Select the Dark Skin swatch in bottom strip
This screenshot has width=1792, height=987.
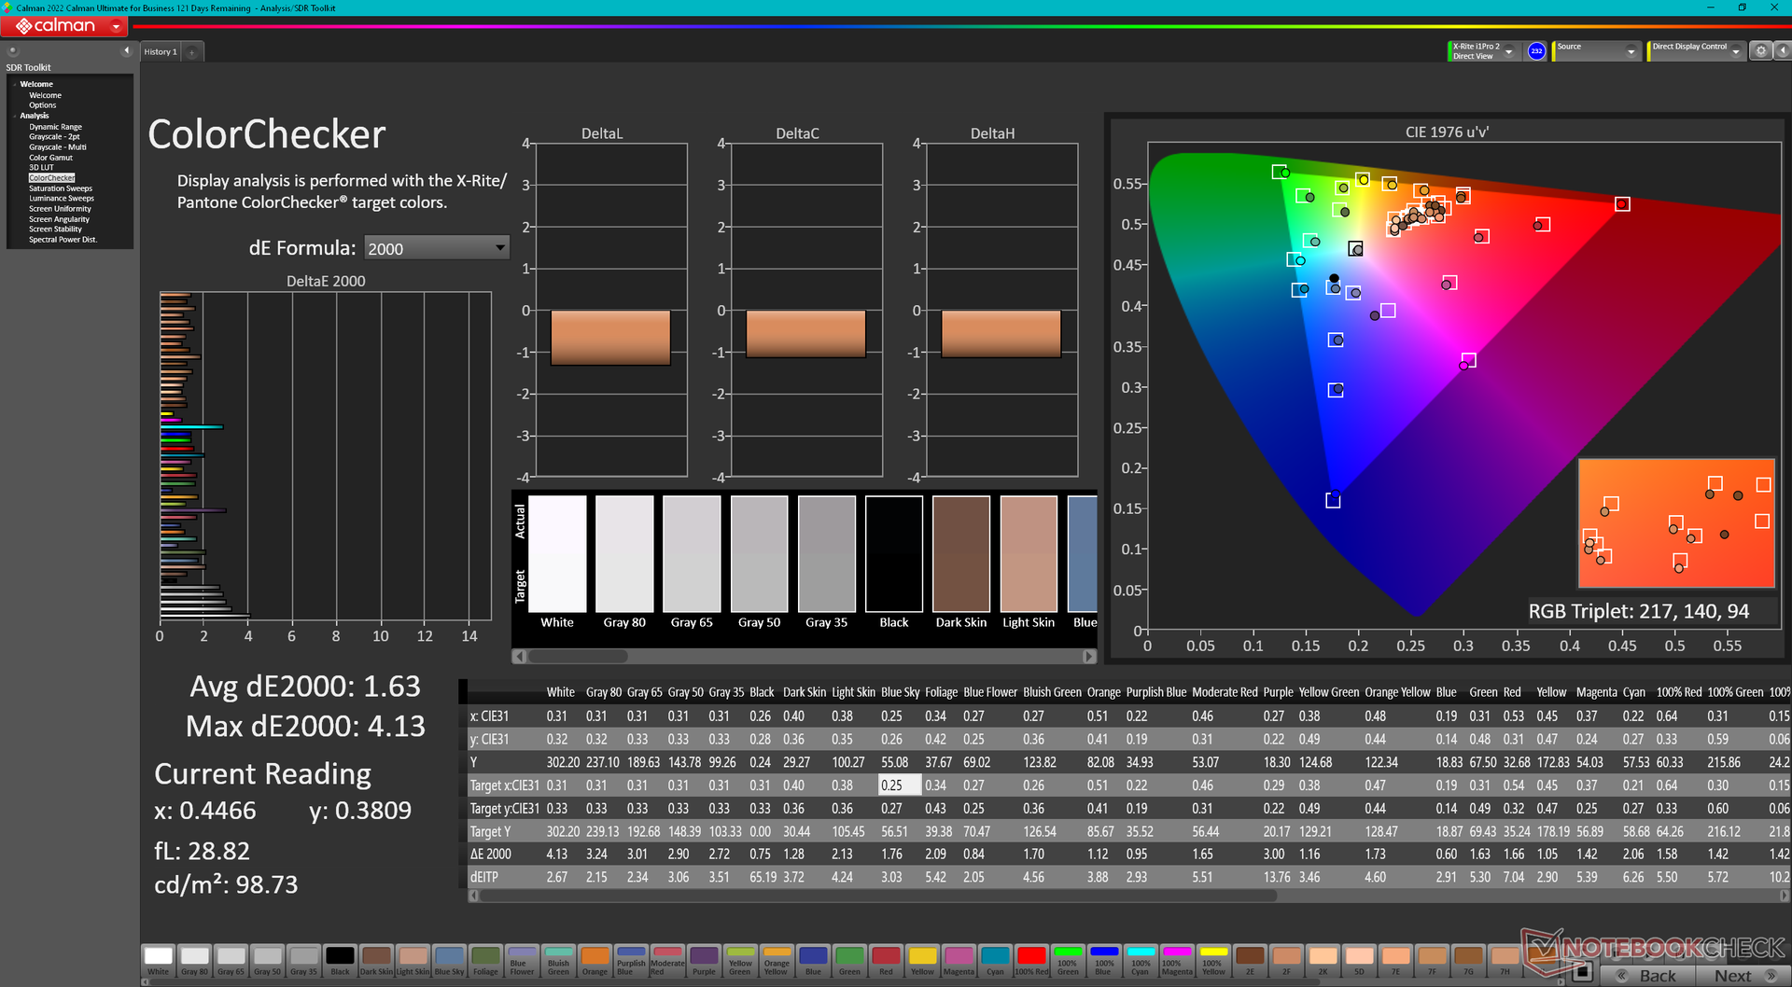coord(376,960)
